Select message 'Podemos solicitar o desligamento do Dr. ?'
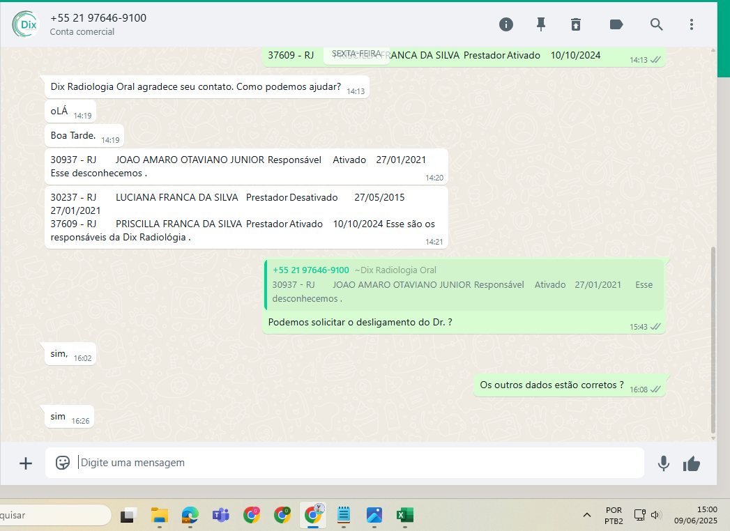 [x=360, y=322]
